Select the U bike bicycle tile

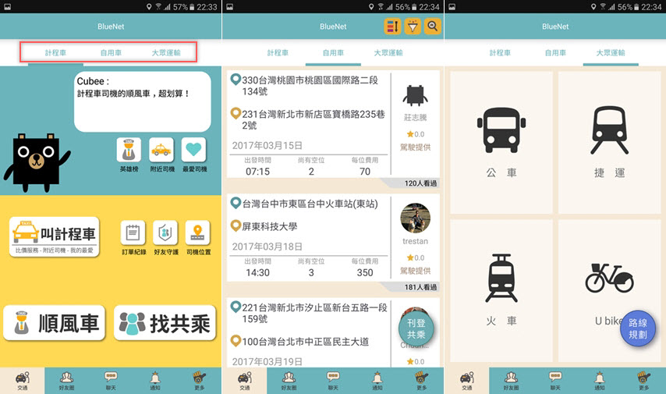pyautogui.click(x=610, y=291)
